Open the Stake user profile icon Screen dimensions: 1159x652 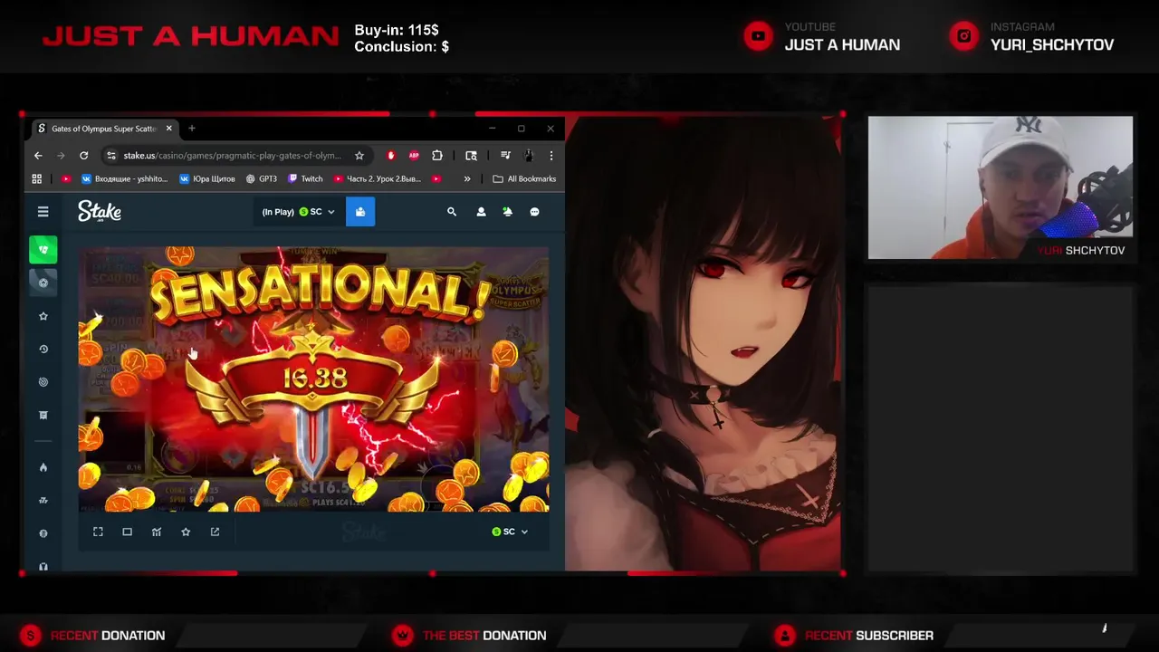[x=481, y=212]
